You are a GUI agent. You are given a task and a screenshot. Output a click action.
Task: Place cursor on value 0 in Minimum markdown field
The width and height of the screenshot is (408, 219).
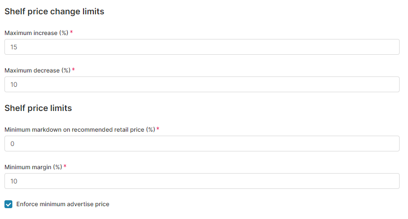12,144
